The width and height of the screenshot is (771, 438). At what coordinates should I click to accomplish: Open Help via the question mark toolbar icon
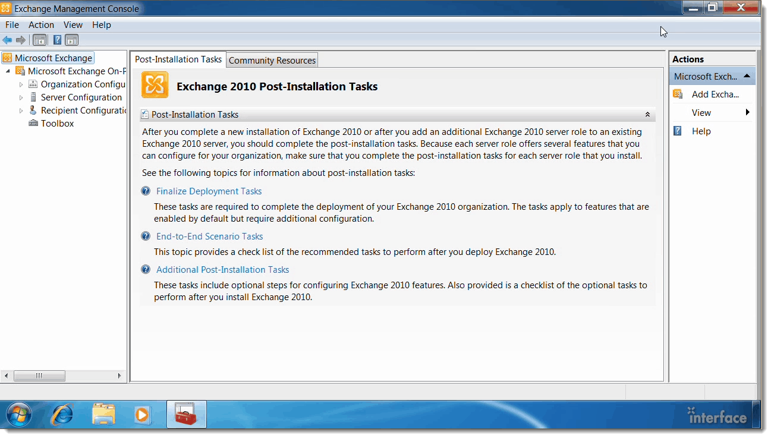coord(57,40)
